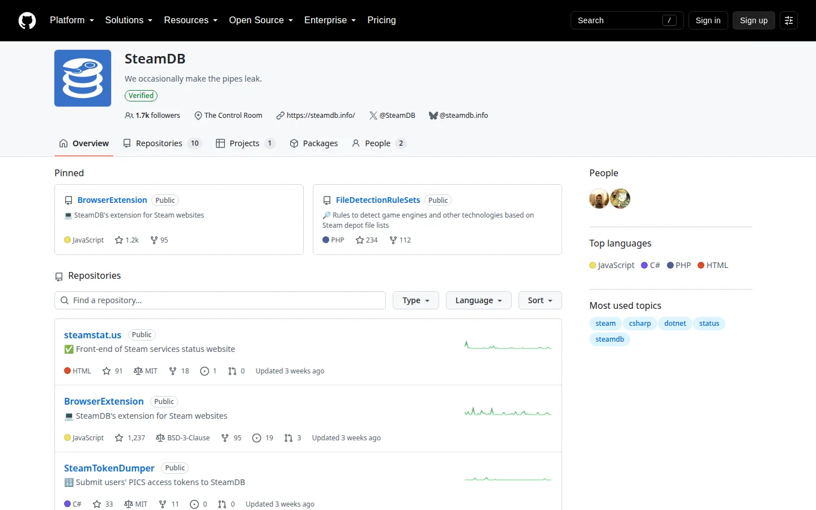816x510 pixels.
Task: Select the steam topic tag
Action: point(605,324)
